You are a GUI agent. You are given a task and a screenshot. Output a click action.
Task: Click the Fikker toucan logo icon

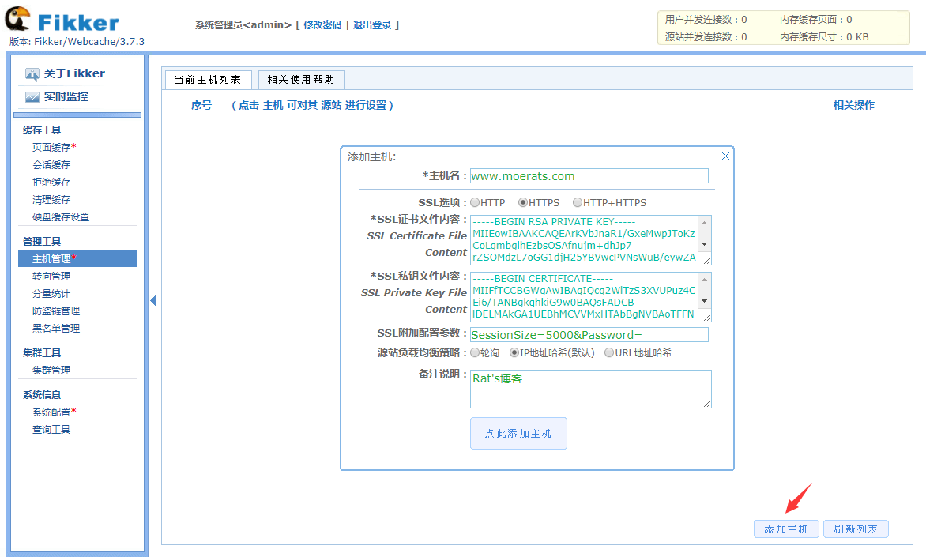(x=17, y=20)
